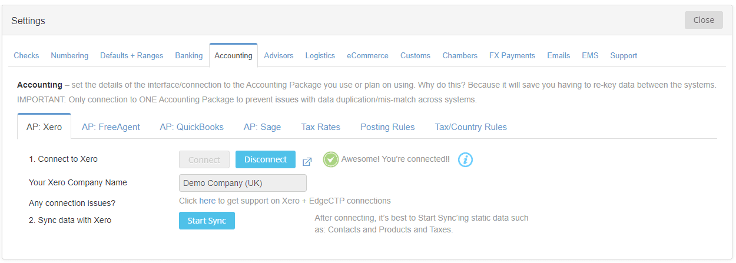Image resolution: width=736 pixels, height=263 pixels.
Task: Click 'Your Xero Company Name' label
Action: coord(78,182)
